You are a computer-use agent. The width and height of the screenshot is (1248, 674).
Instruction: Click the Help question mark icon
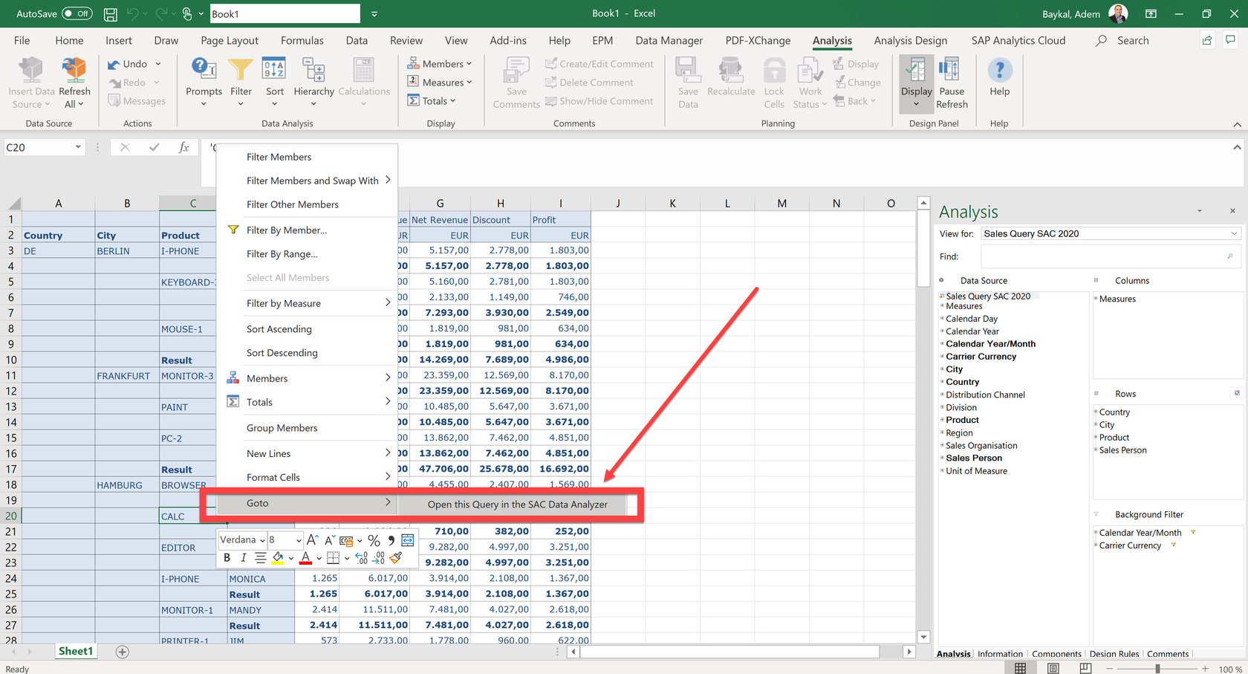(999, 71)
